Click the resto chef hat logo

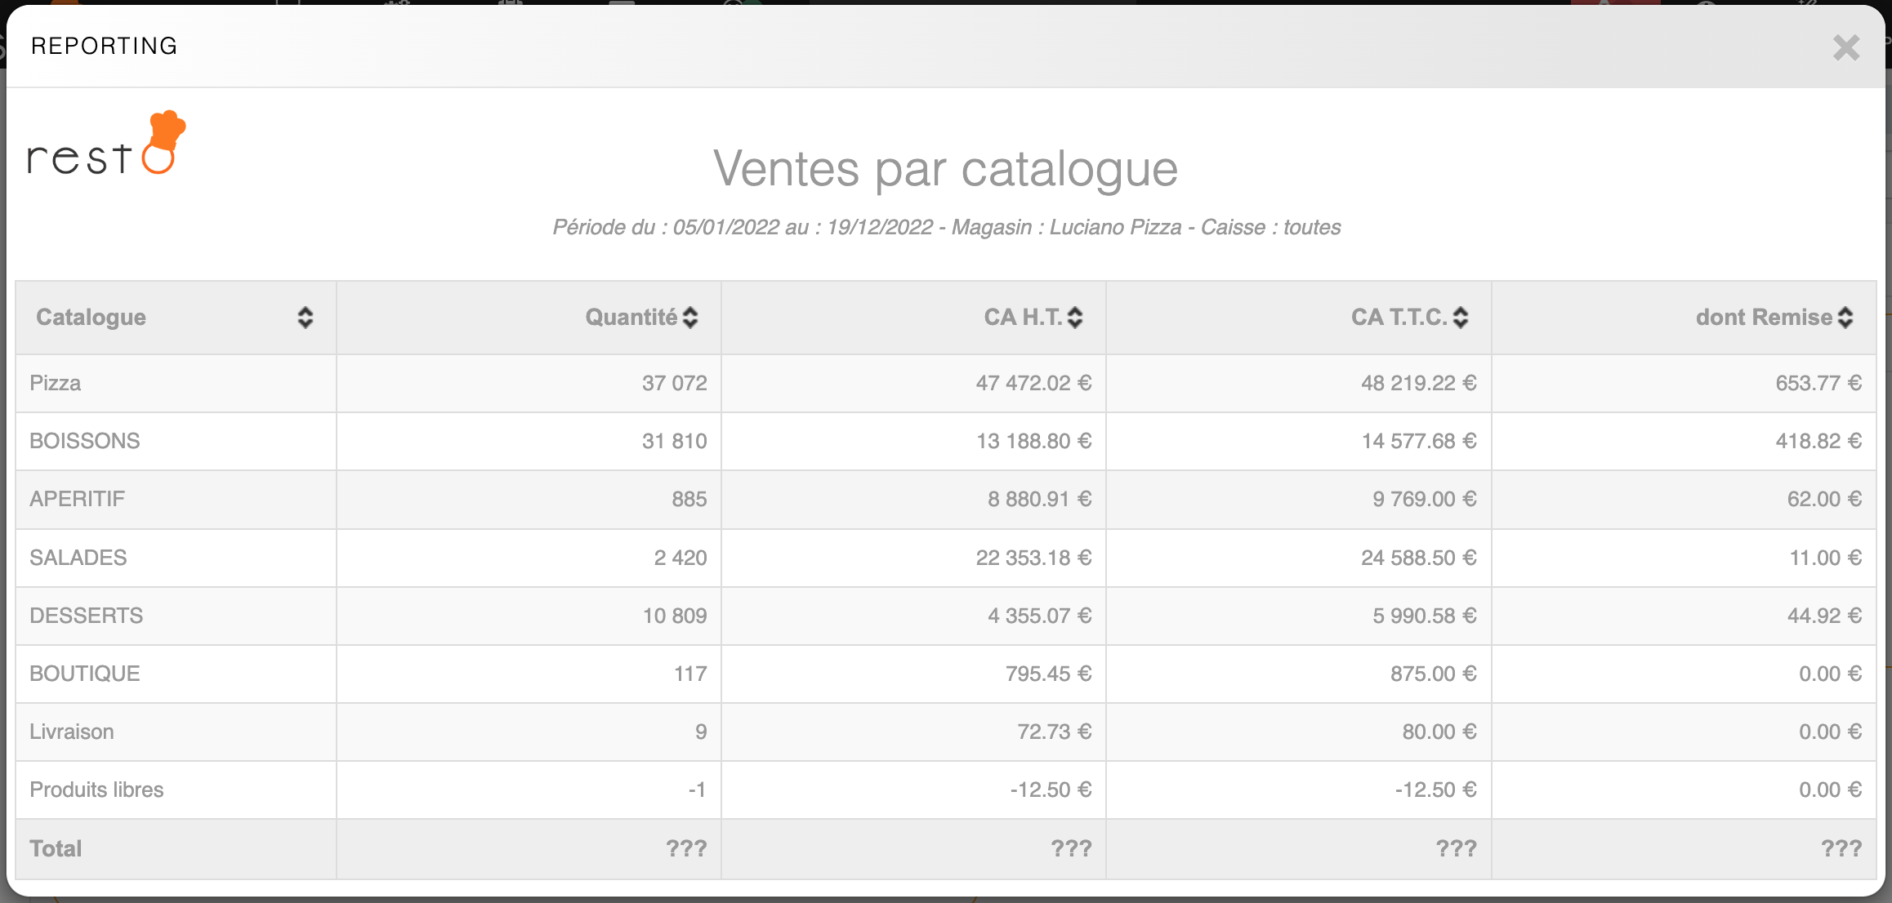[106, 145]
